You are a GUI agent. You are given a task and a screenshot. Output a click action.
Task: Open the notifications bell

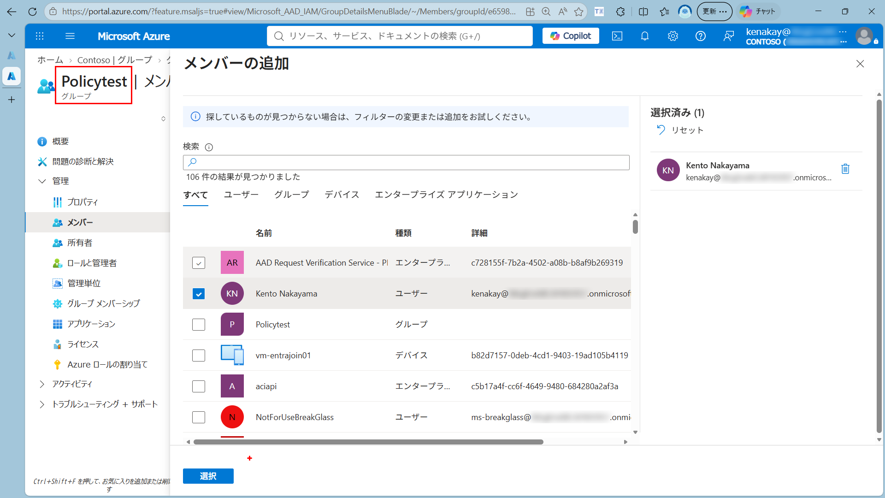click(645, 36)
